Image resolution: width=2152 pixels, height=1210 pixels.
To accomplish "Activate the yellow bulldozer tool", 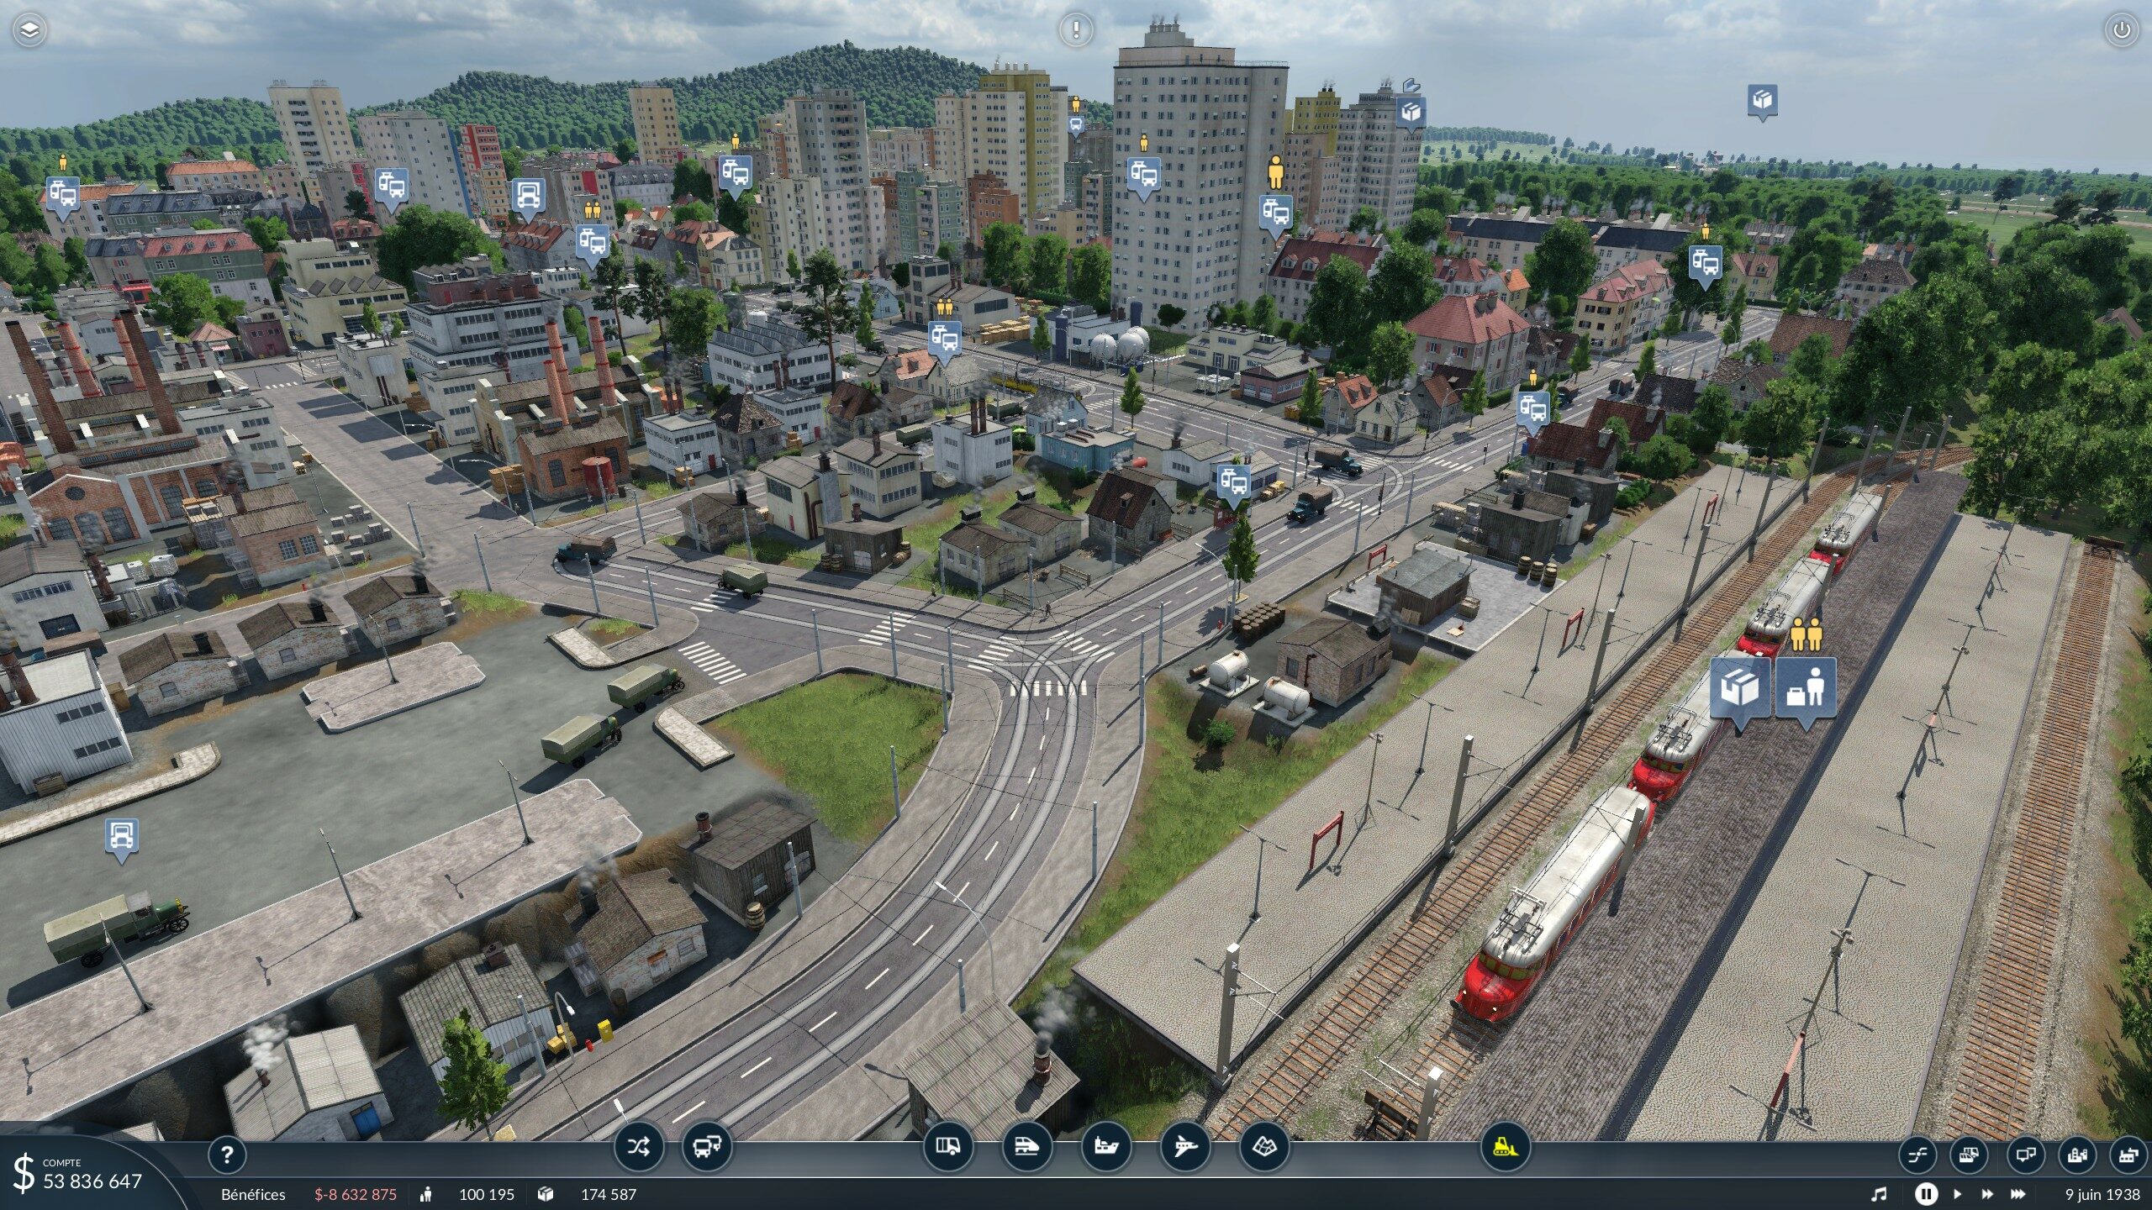I will 1505,1147.
